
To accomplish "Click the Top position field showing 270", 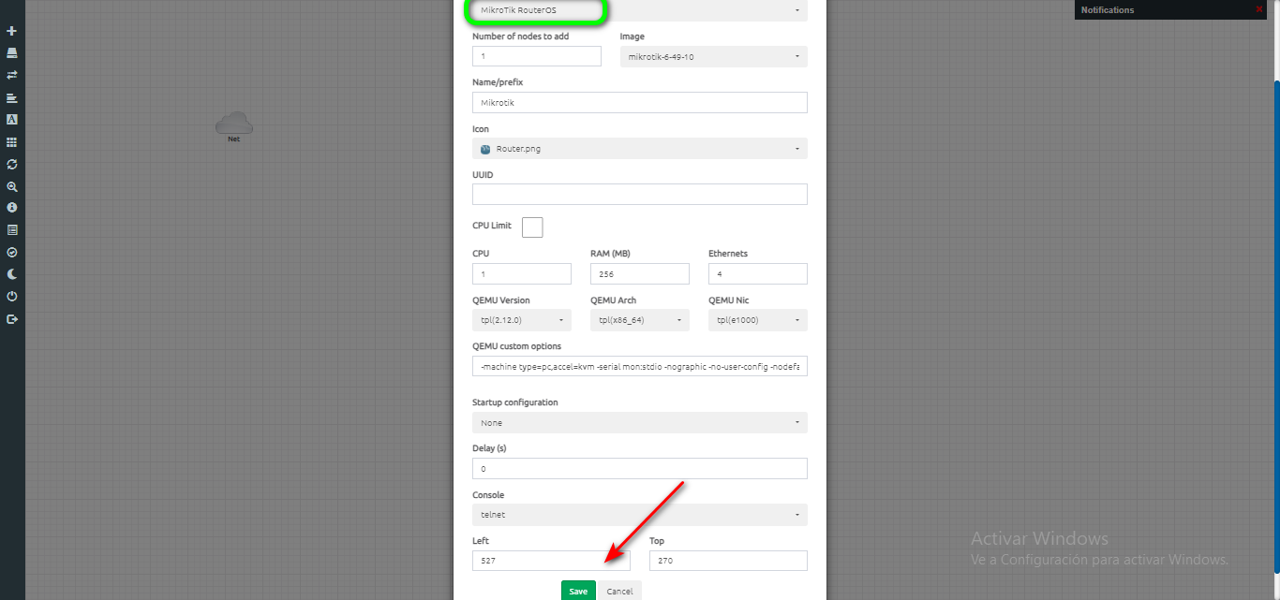I will point(728,561).
